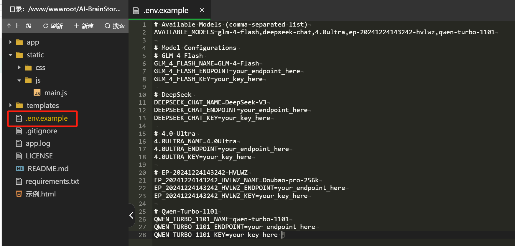The width and height of the screenshot is (515, 246).
Task: Collapse the file sidebar with chevron handle
Action: 131,215
